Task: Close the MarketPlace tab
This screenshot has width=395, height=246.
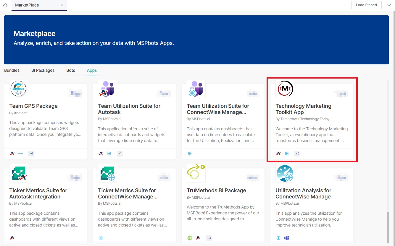Action: tap(62, 5)
